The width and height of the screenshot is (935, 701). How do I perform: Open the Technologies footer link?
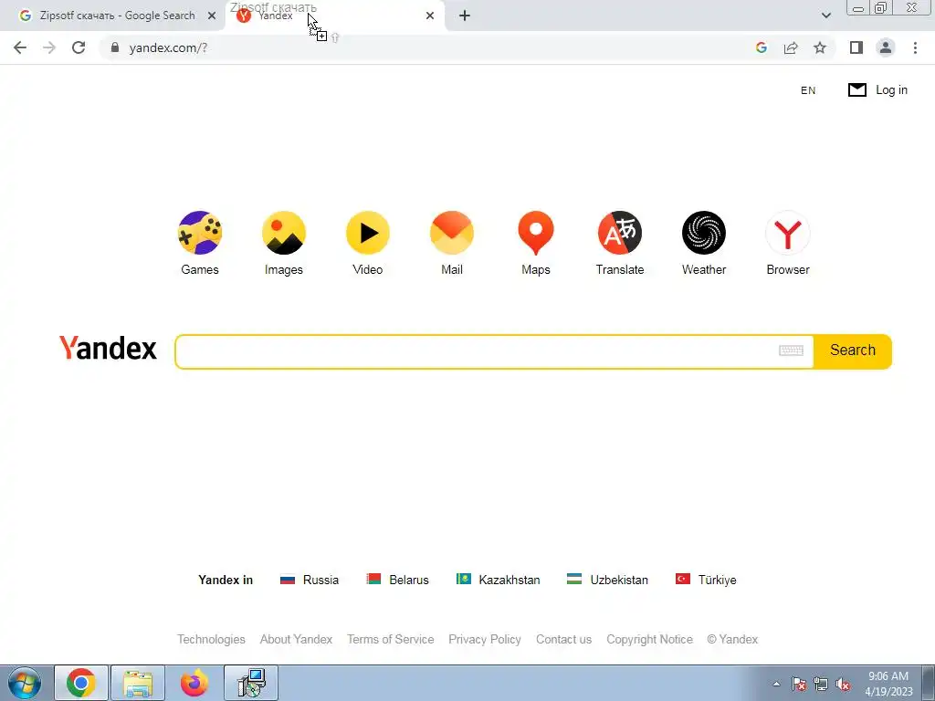click(x=211, y=640)
